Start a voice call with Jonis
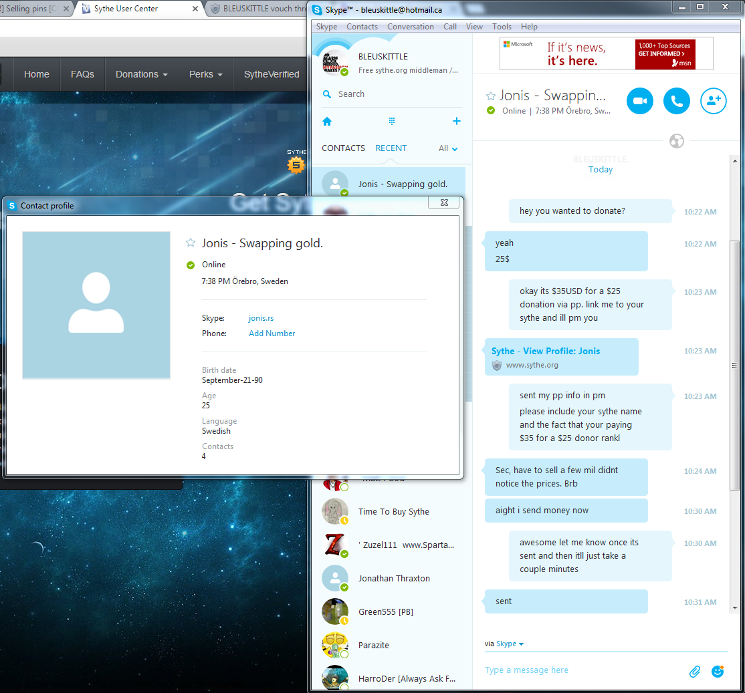The height and width of the screenshot is (693, 745). point(677,101)
